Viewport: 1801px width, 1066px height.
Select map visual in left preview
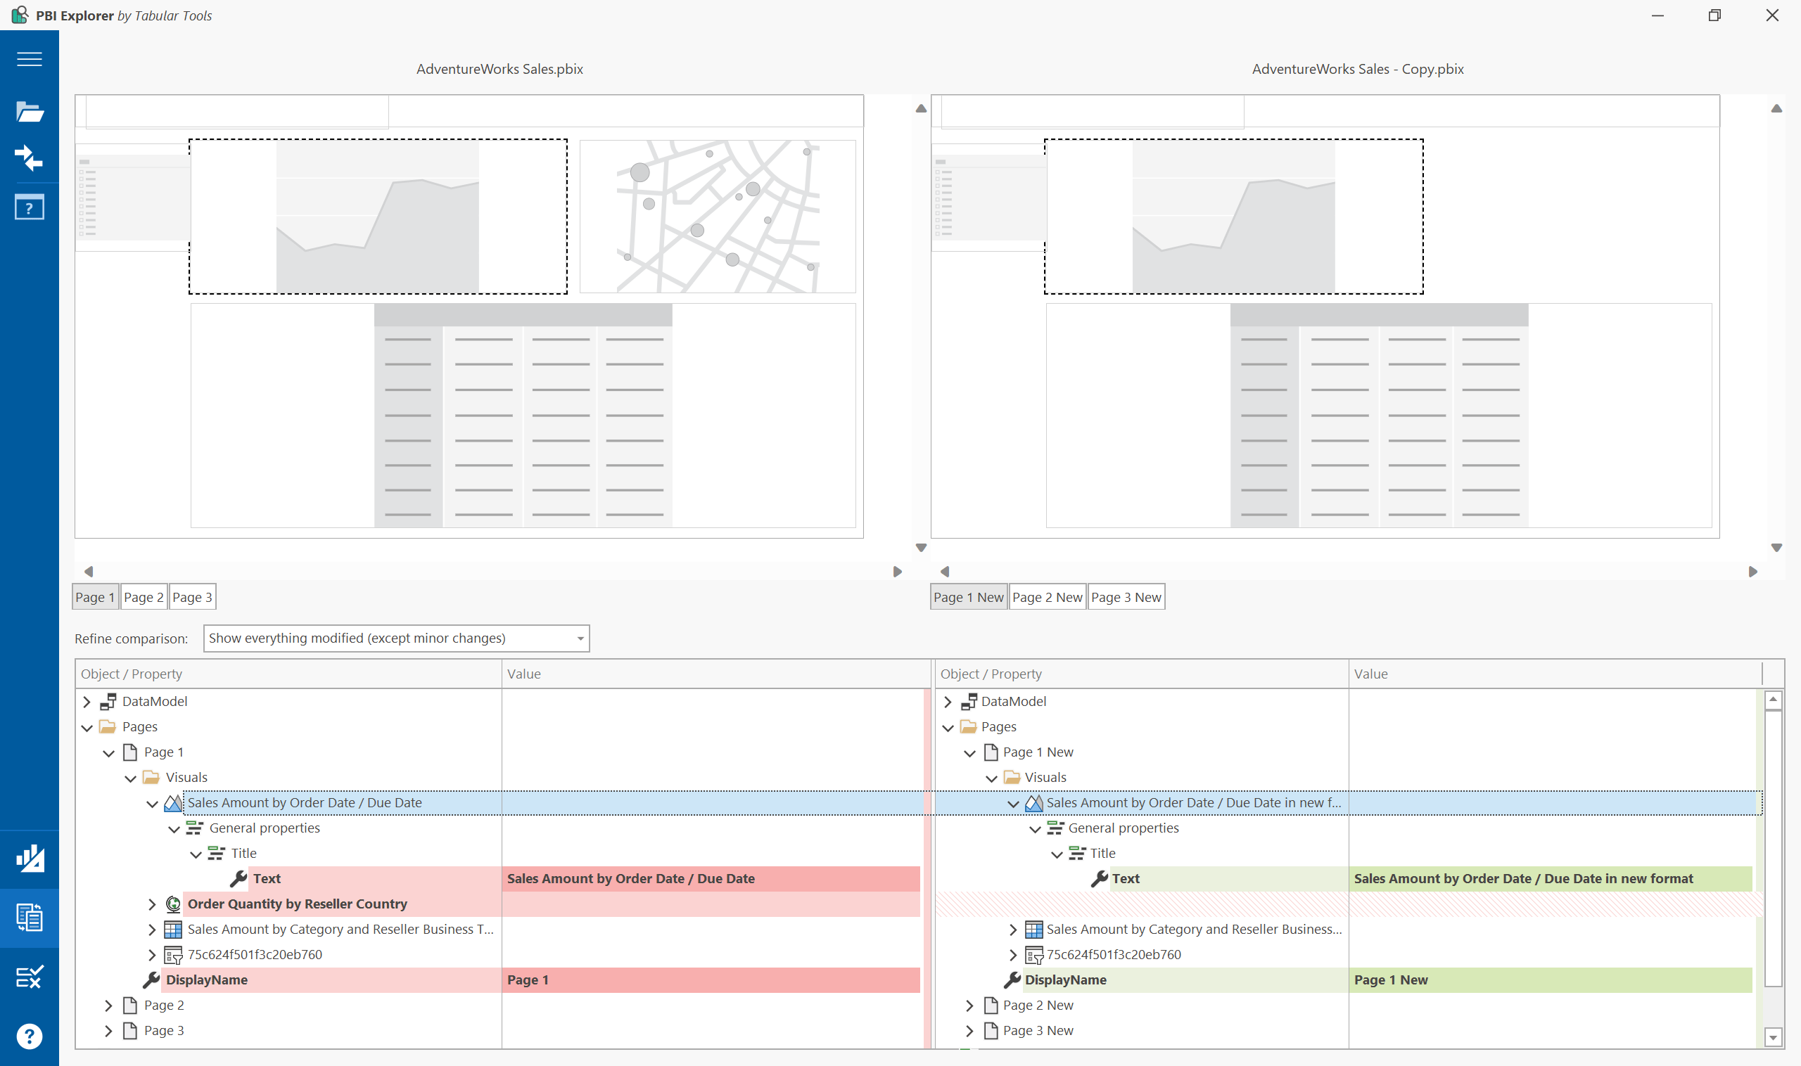[718, 216]
